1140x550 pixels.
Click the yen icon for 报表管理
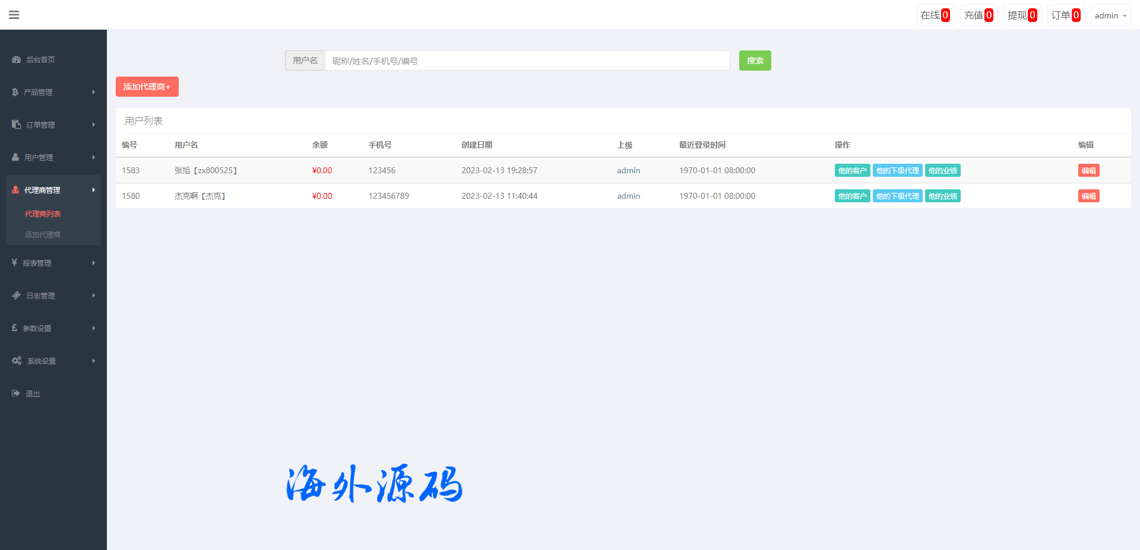coord(14,262)
